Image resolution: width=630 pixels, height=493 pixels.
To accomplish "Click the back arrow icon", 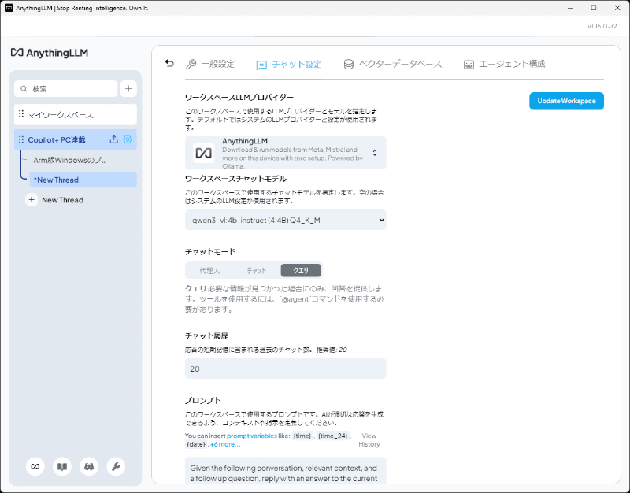I will click(169, 64).
